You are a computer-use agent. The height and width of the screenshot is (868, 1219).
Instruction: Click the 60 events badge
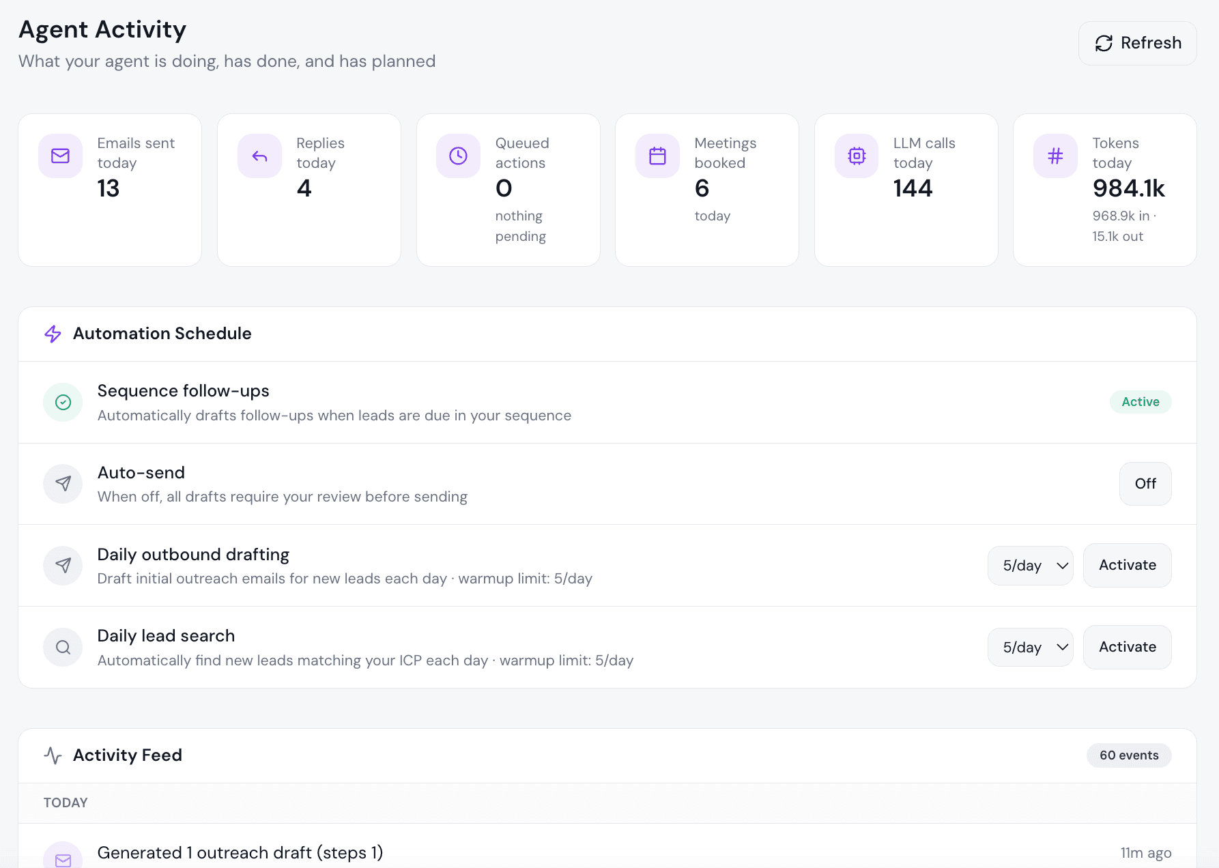[x=1129, y=755]
